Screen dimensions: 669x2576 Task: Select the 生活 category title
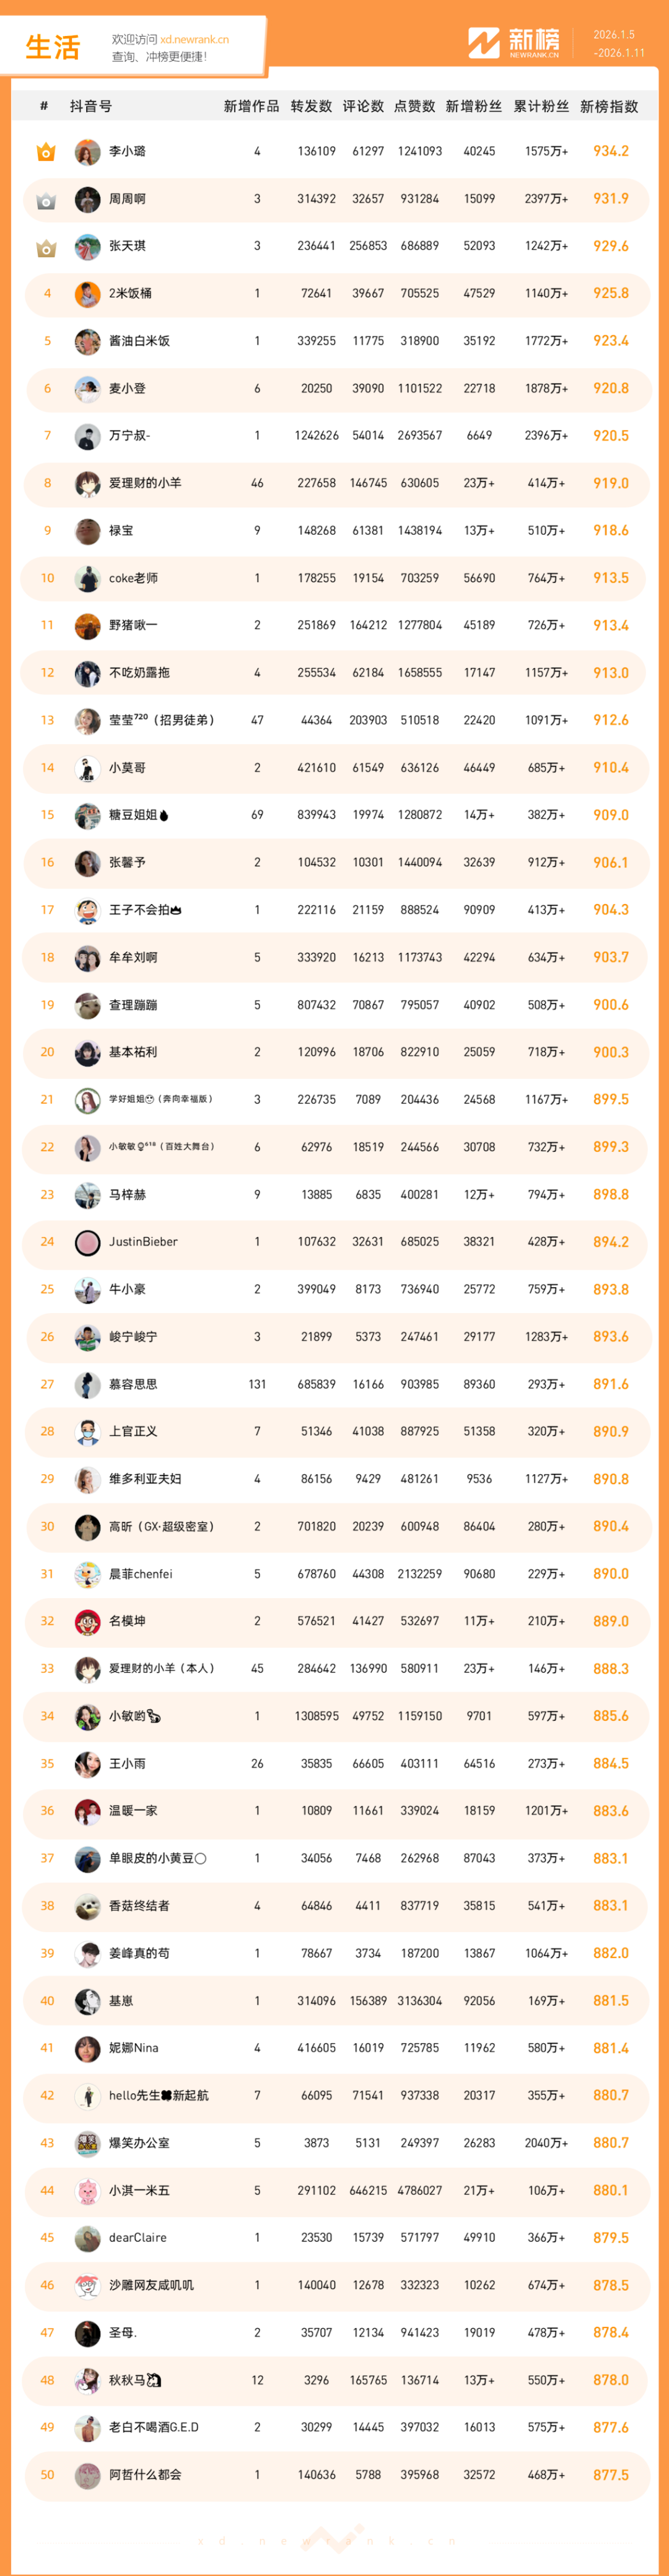[53, 47]
